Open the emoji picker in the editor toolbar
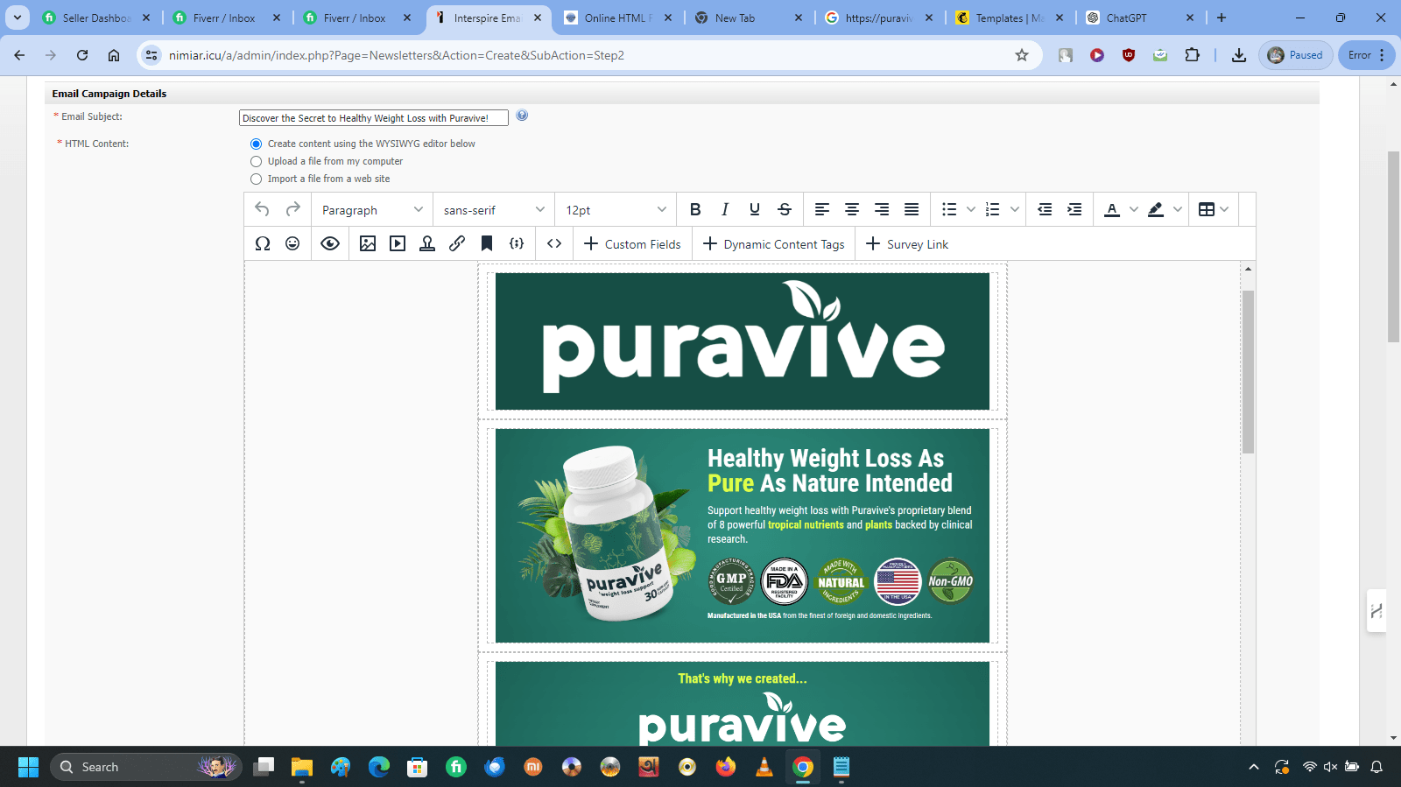Image resolution: width=1401 pixels, height=787 pixels. 292,243
